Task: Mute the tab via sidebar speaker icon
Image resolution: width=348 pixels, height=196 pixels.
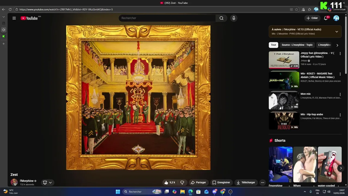Action: (4, 30)
